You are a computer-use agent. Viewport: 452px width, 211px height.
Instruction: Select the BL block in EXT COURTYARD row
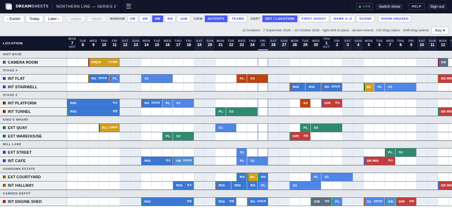pyautogui.click(x=252, y=177)
